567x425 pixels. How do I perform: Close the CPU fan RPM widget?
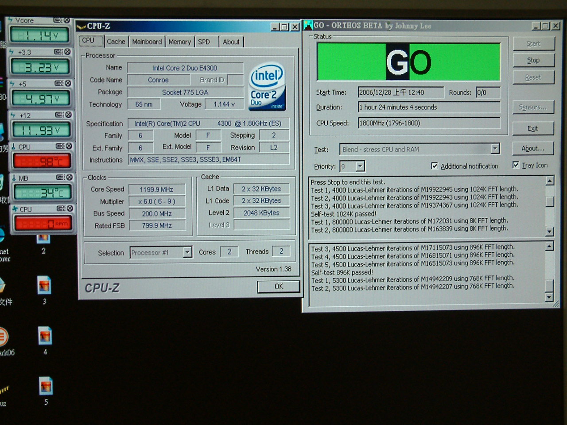[70, 209]
